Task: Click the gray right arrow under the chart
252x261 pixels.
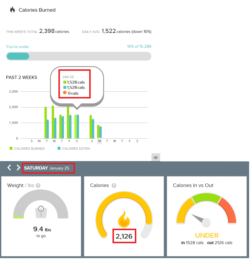Action: tap(156, 157)
